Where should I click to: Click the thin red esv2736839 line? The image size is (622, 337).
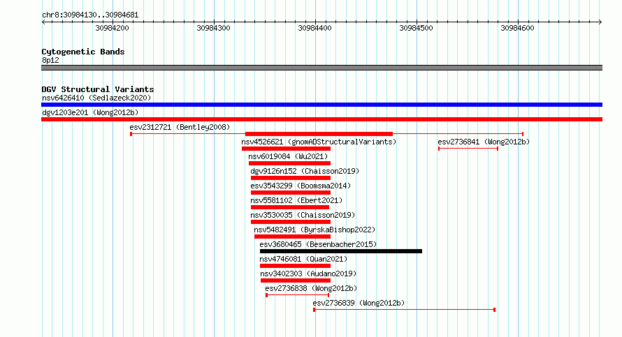point(404,310)
